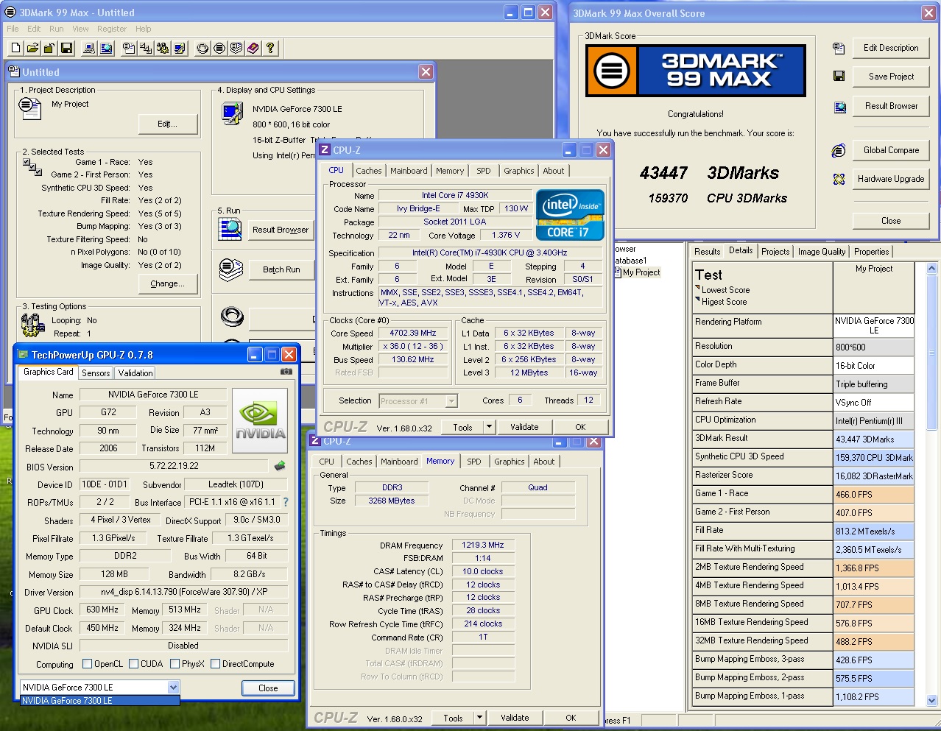
Task: Click OK in the rear CPU-Z window
Action: 571,718
